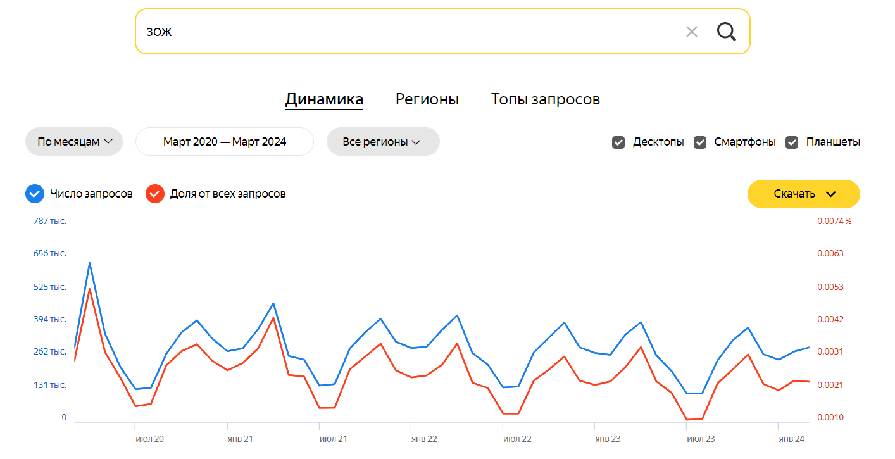Click the 'янв 23' axis label
This screenshot has width=895, height=459.
pos(608,439)
